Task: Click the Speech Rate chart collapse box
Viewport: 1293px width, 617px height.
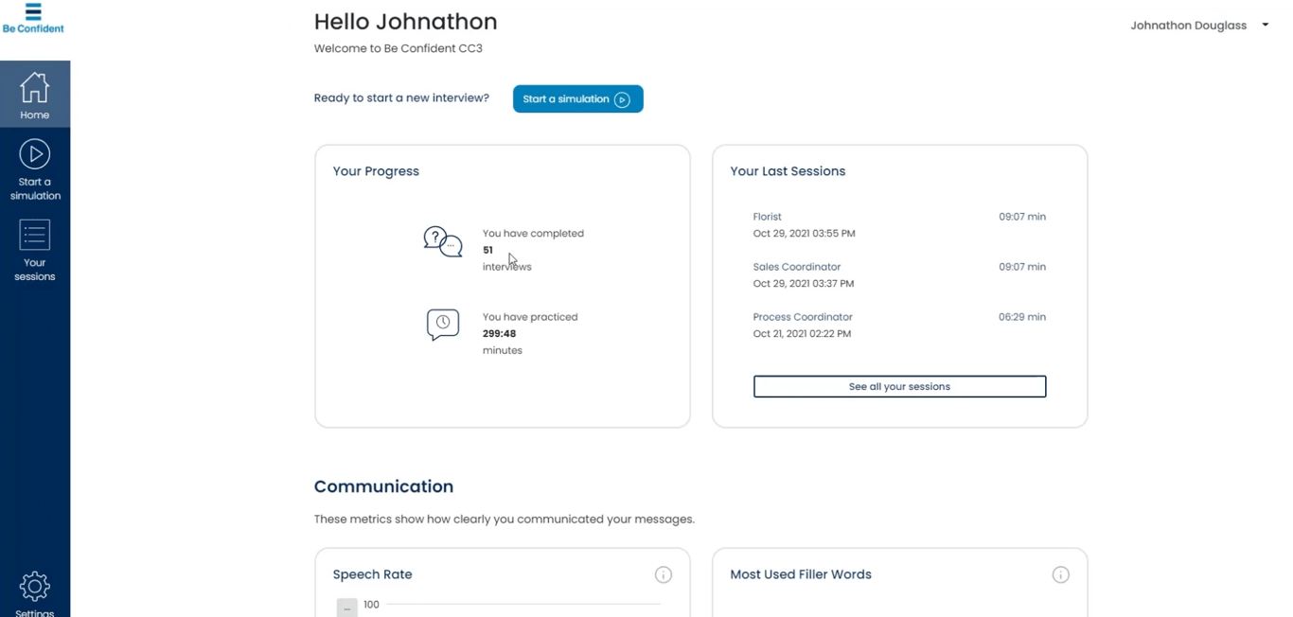Action: coord(347,608)
